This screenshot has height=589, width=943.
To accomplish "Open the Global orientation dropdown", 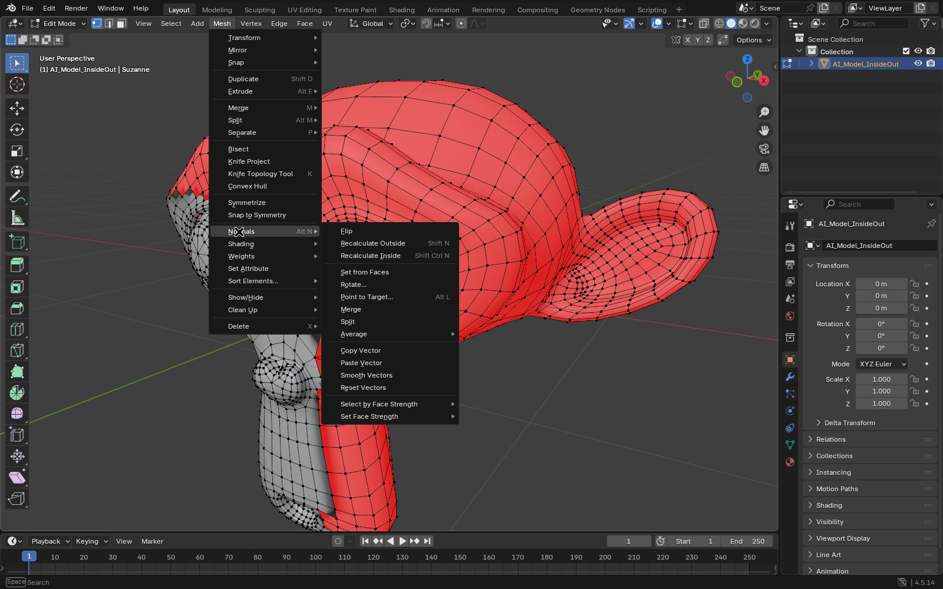I will pos(371,24).
